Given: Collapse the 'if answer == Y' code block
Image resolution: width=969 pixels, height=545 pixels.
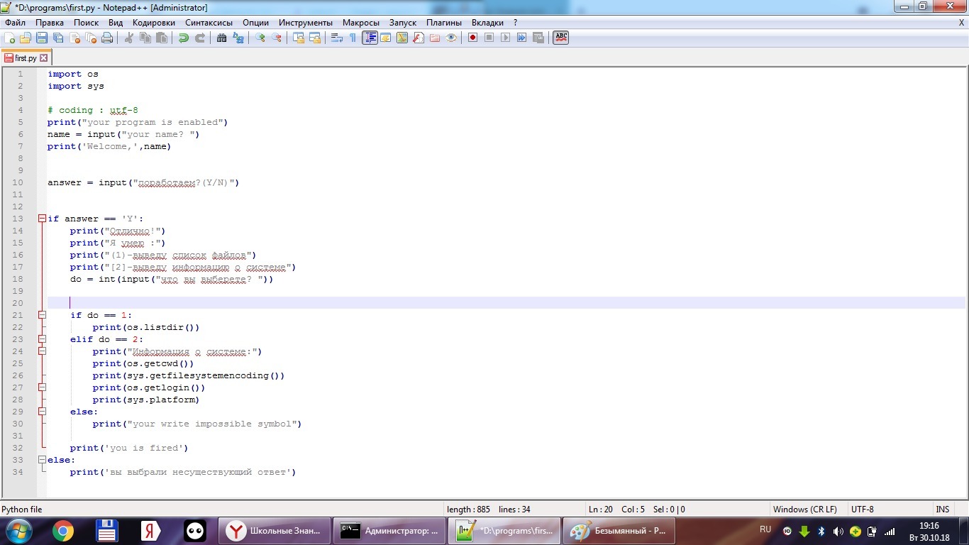Looking at the screenshot, I should pos(43,219).
